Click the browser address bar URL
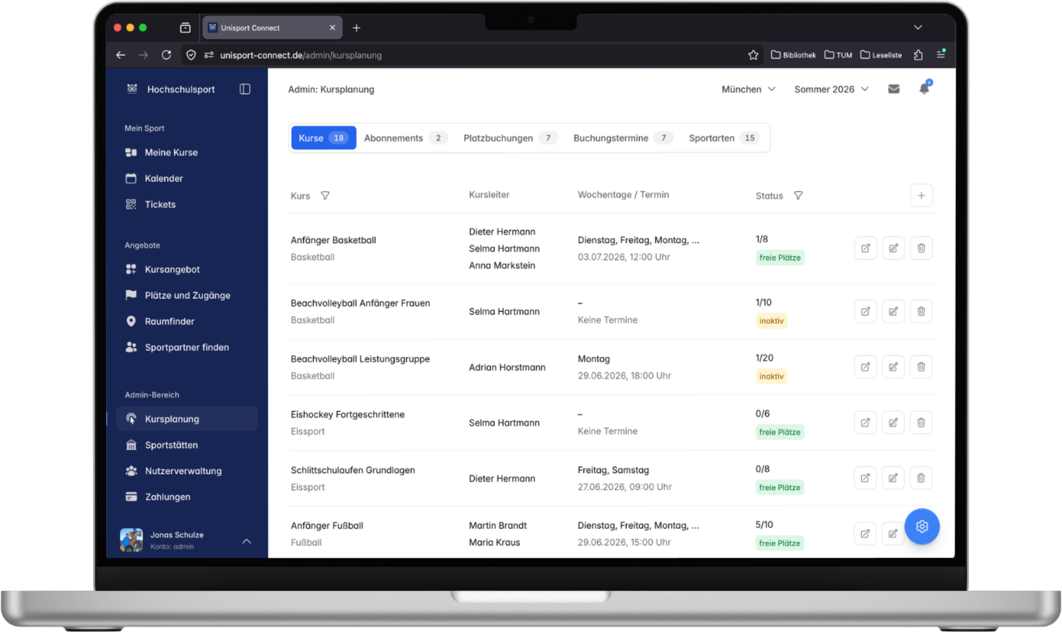 tap(301, 55)
